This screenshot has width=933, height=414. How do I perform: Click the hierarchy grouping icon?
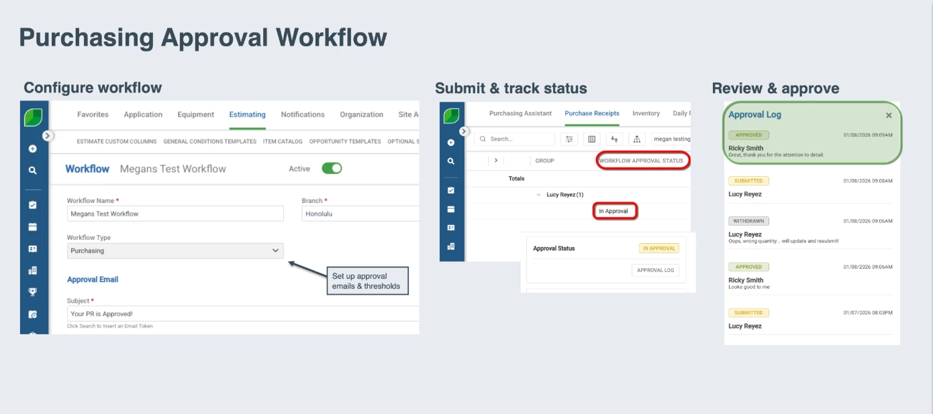pyautogui.click(x=636, y=139)
